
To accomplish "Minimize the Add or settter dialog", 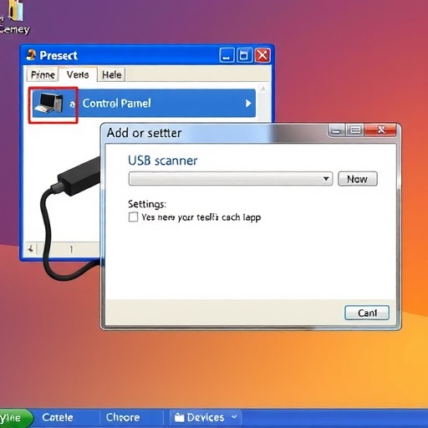I will click(337, 130).
